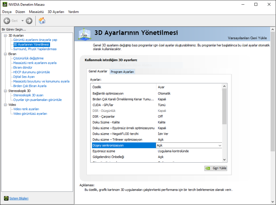Maximize the NVIDIA Denetim Masası window
Viewport: 276px width, 205px height.
[256, 4]
